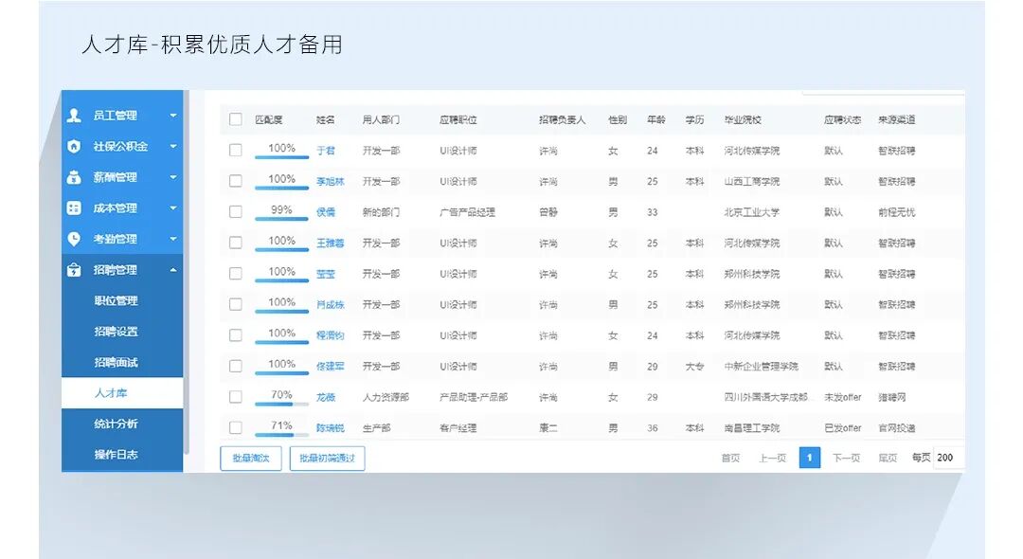
Task: Click the 广告产品经理 position cell
Action: 467,212
